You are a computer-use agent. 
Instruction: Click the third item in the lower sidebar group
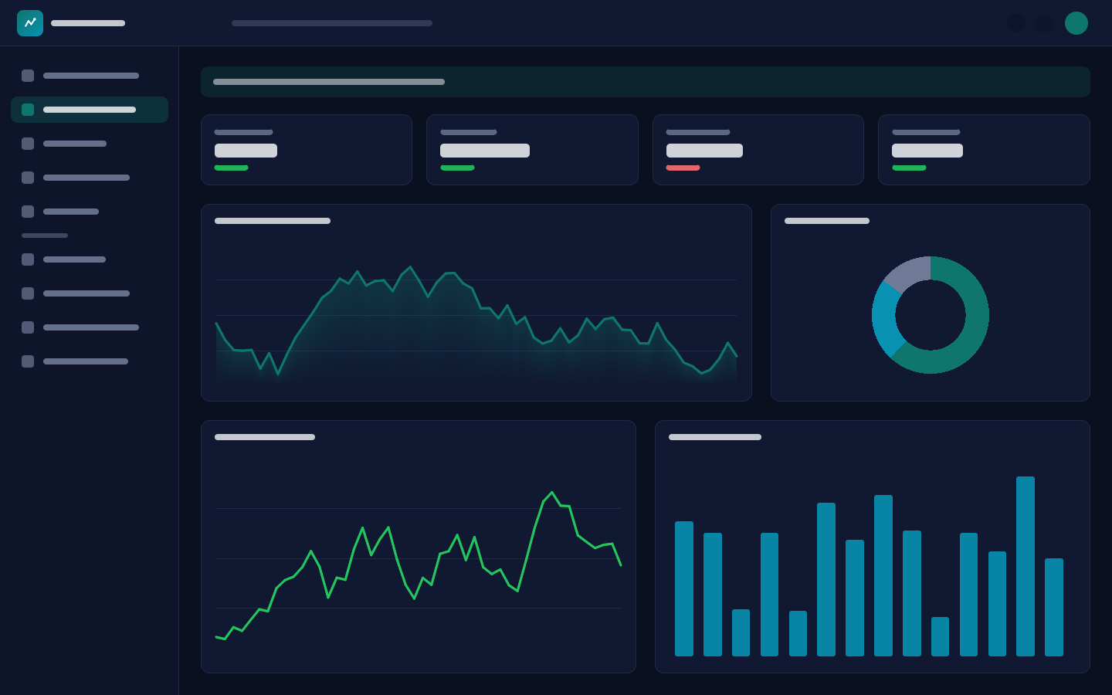(x=90, y=327)
